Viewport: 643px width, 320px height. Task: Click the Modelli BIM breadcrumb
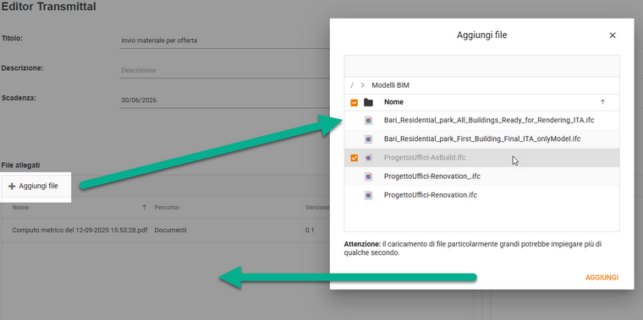[390, 85]
